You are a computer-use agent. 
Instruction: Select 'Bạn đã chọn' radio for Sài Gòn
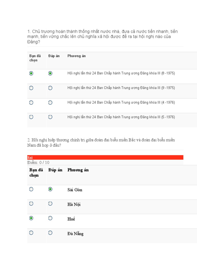pyautogui.click(x=31, y=189)
